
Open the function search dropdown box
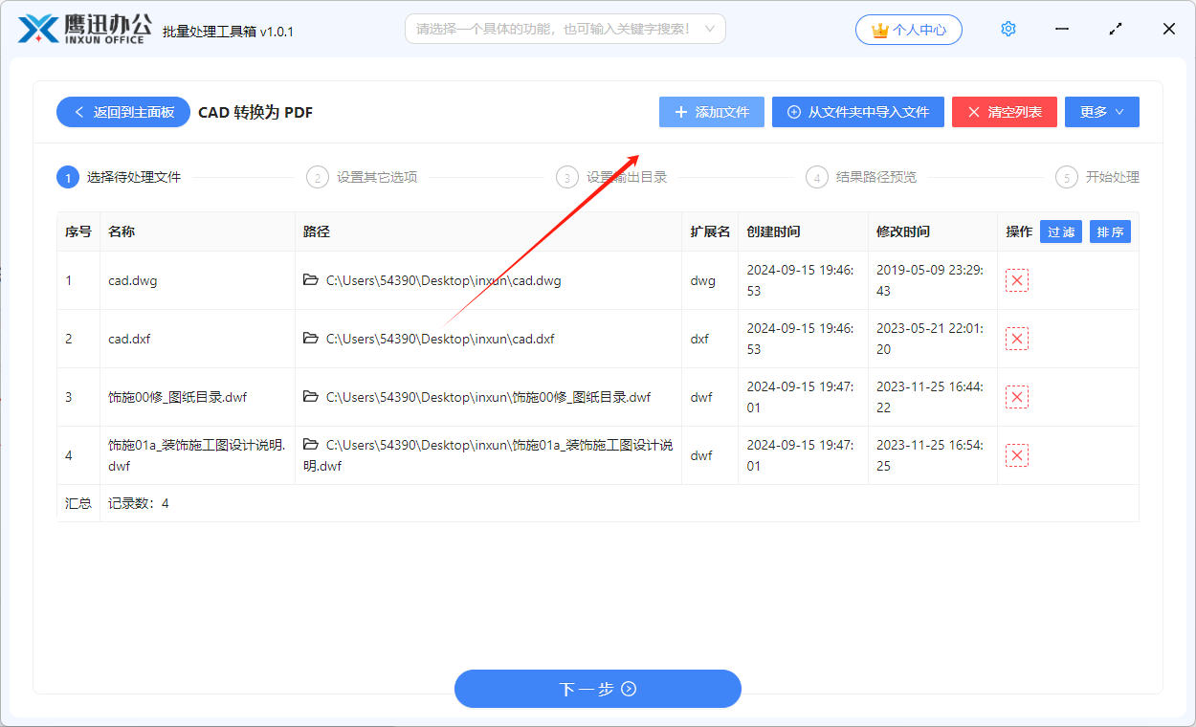click(565, 29)
